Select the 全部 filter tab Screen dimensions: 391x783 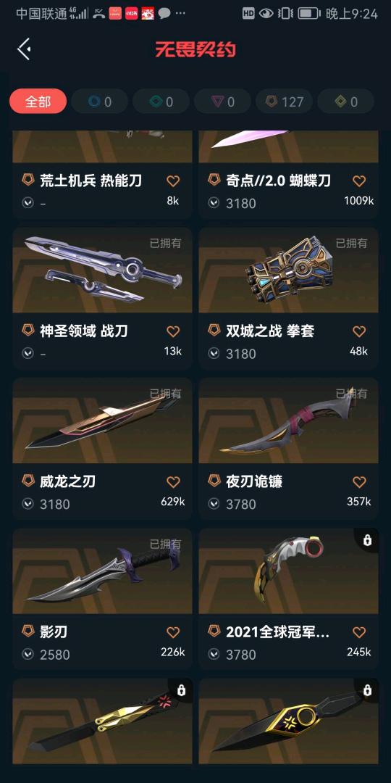38,101
